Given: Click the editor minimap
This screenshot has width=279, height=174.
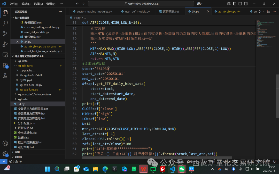Looking at the screenshot, I should tap(266, 34).
